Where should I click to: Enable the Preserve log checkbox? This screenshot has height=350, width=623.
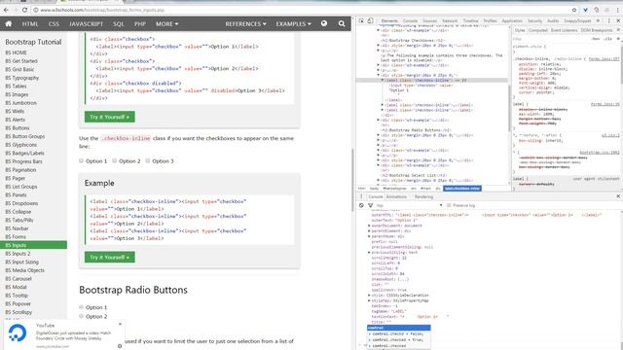point(449,205)
